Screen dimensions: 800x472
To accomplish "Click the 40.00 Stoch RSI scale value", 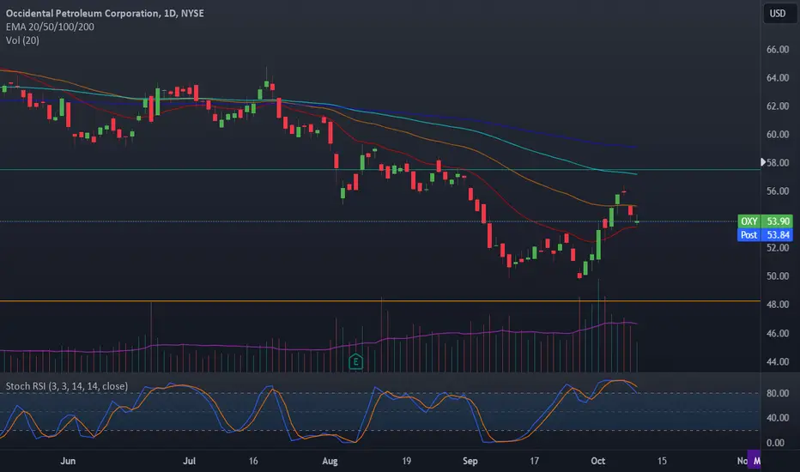I will point(778,418).
